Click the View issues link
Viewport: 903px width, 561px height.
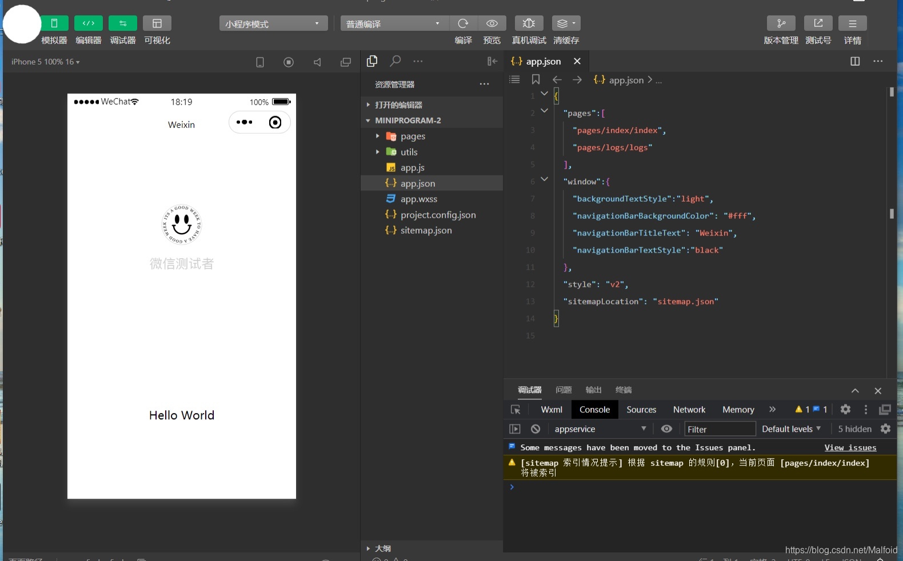pyautogui.click(x=850, y=447)
